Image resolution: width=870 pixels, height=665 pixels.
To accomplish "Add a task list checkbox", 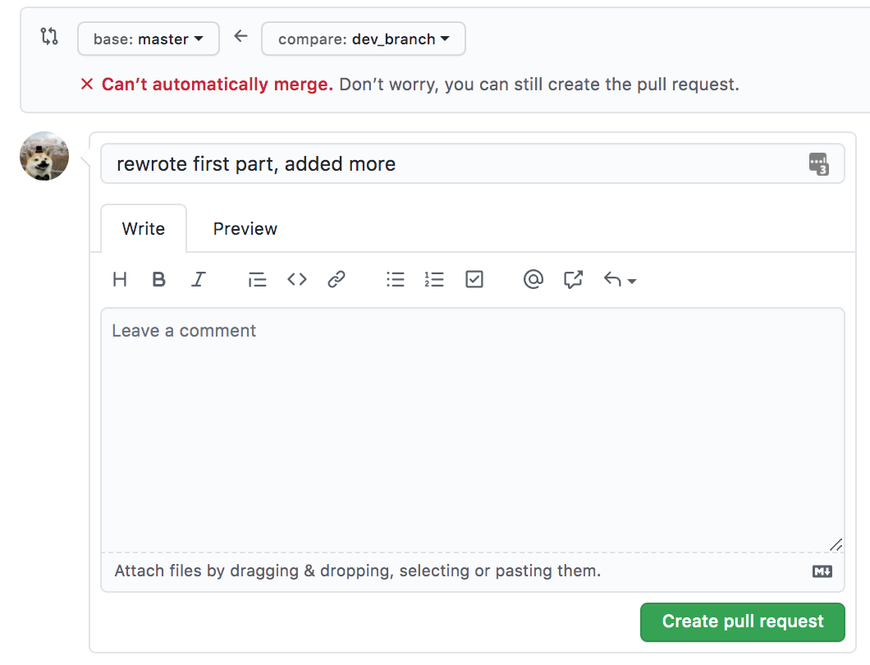I will 474,280.
